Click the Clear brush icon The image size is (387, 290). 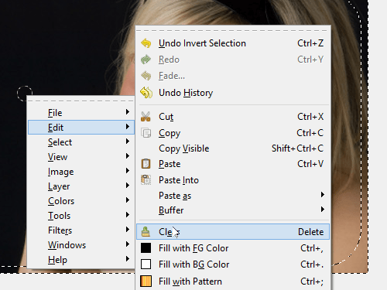pyautogui.click(x=146, y=231)
